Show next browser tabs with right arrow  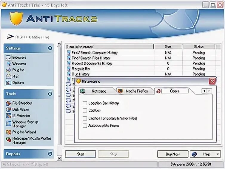pyautogui.click(x=209, y=91)
